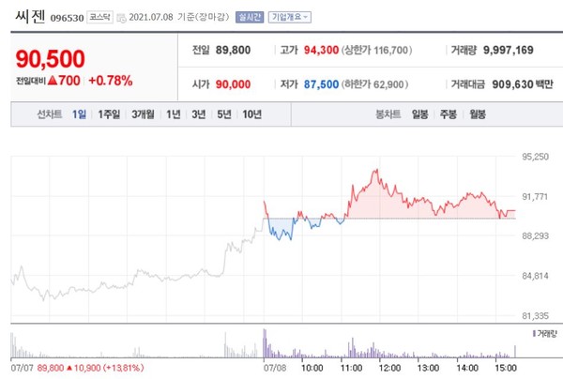Open the 월봉 monthly candle chart
The width and height of the screenshot is (563, 379).
[x=478, y=114]
